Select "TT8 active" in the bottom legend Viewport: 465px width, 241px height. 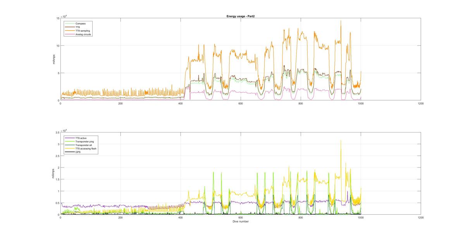(x=81, y=138)
